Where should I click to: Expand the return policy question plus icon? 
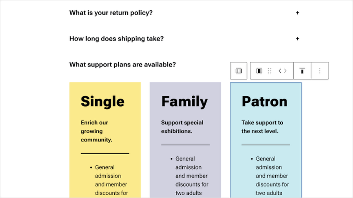point(297,13)
